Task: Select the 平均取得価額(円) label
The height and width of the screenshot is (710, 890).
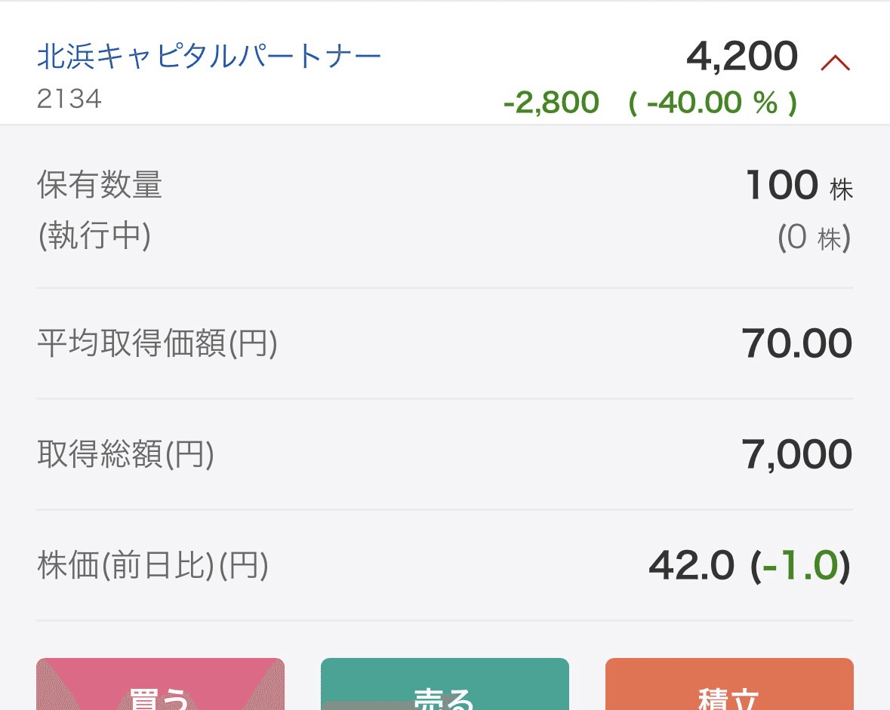Action: click(x=157, y=344)
